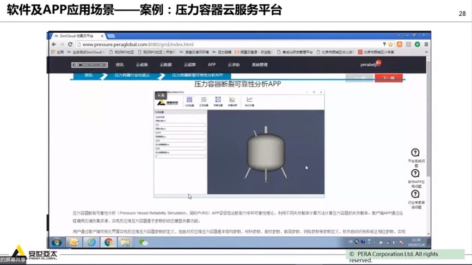The height and width of the screenshot is (265, 472).
Task: Open the WeChat icon in the taskbar
Action: click(144, 242)
